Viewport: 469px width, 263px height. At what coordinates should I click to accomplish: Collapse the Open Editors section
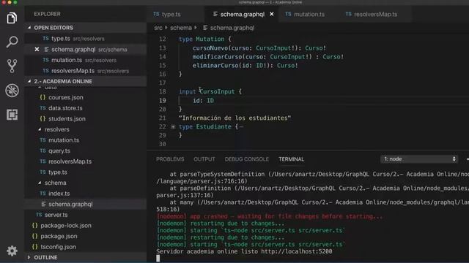pyautogui.click(x=86, y=28)
